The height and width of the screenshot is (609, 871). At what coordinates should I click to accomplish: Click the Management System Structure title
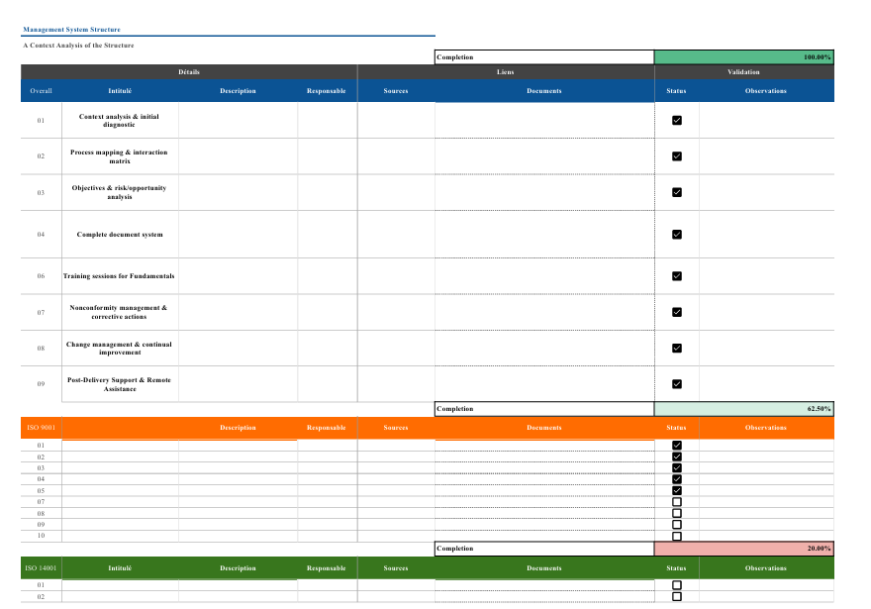pyautogui.click(x=71, y=30)
